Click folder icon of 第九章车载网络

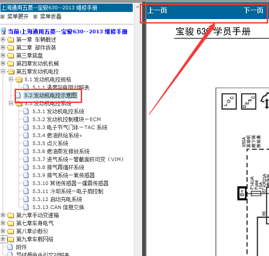point(11,239)
